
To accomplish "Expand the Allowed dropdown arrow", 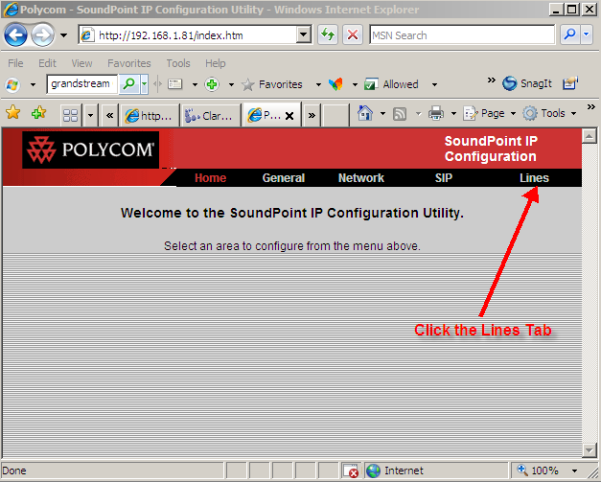I will point(434,84).
